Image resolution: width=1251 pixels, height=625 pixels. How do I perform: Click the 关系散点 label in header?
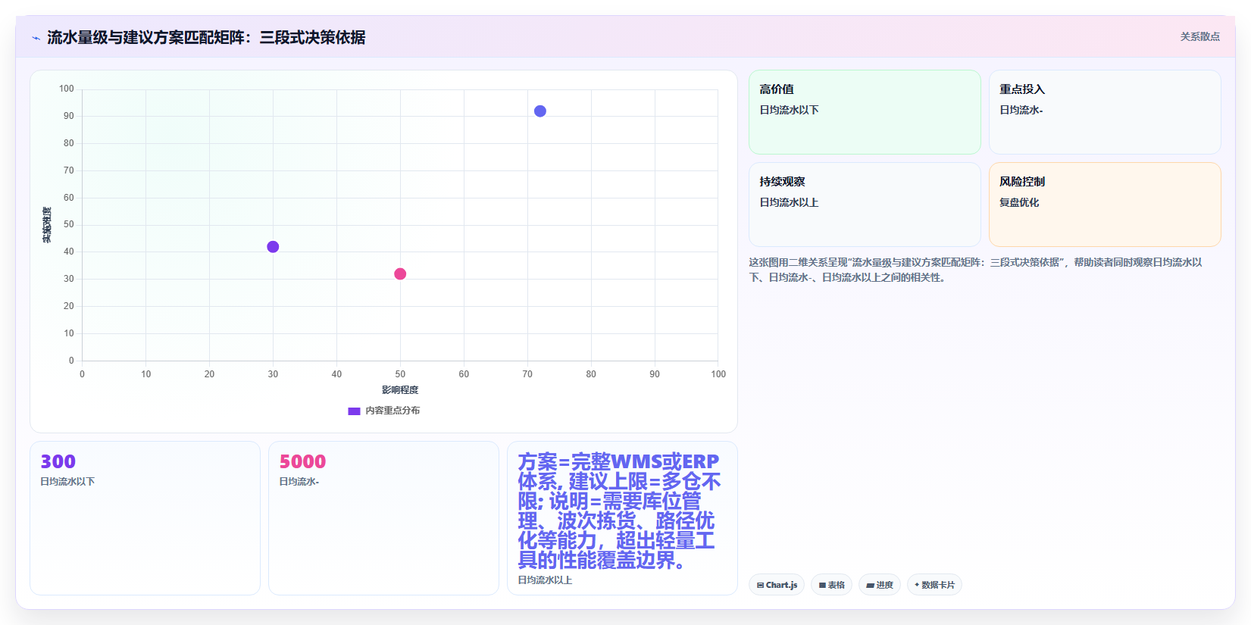pyautogui.click(x=1199, y=36)
